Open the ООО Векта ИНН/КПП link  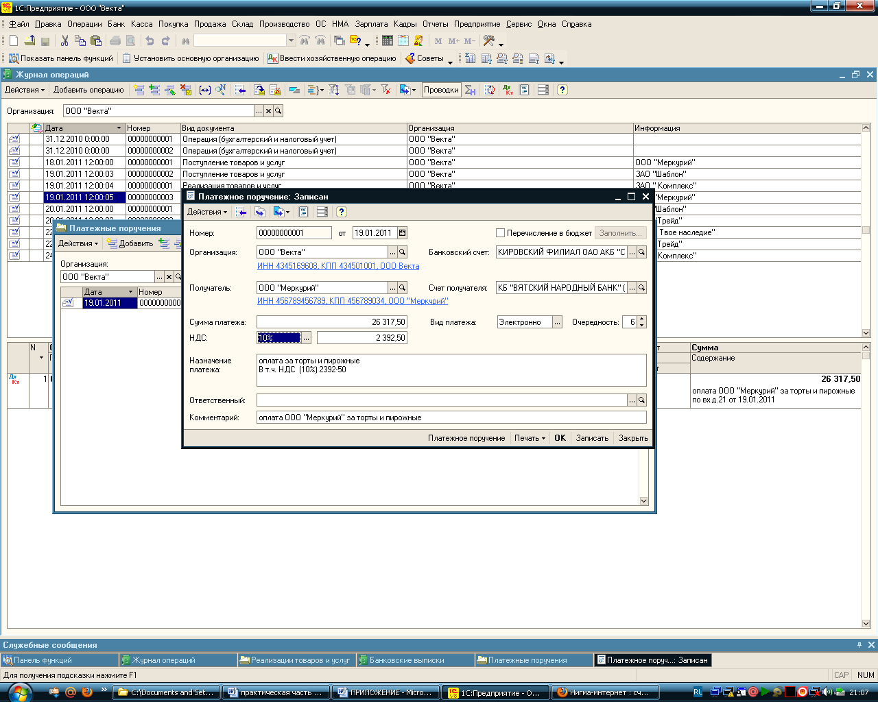pos(338,266)
